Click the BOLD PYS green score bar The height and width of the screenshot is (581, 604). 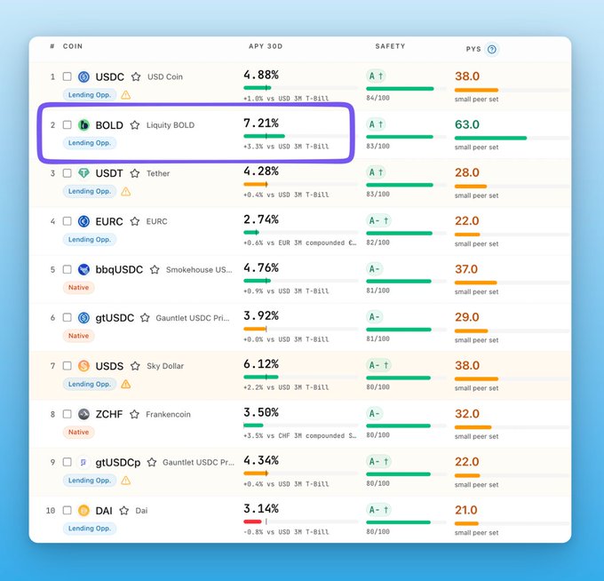490,138
